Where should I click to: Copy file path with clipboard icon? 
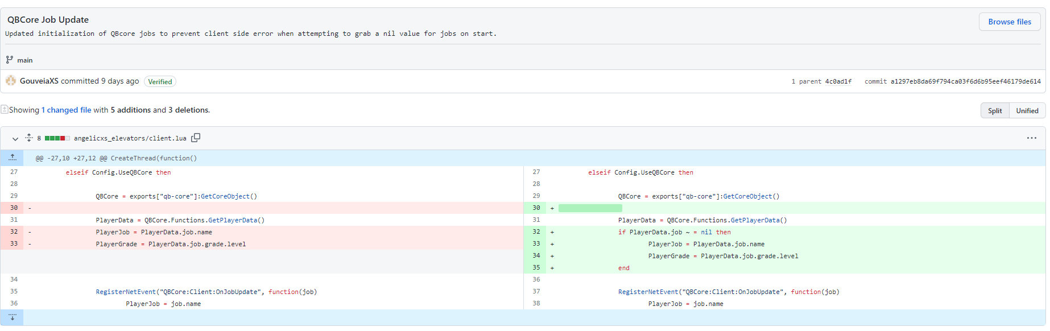pyautogui.click(x=196, y=138)
